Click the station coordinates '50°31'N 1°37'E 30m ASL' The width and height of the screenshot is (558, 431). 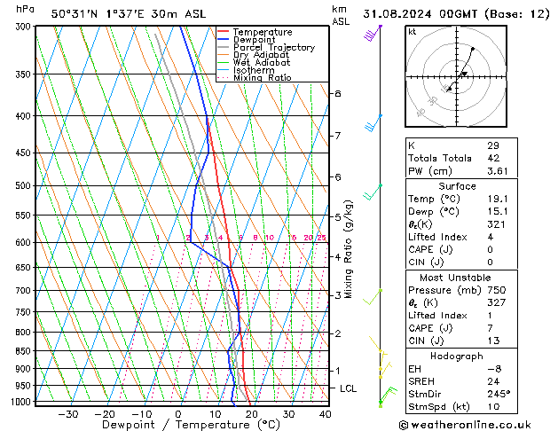129,14
